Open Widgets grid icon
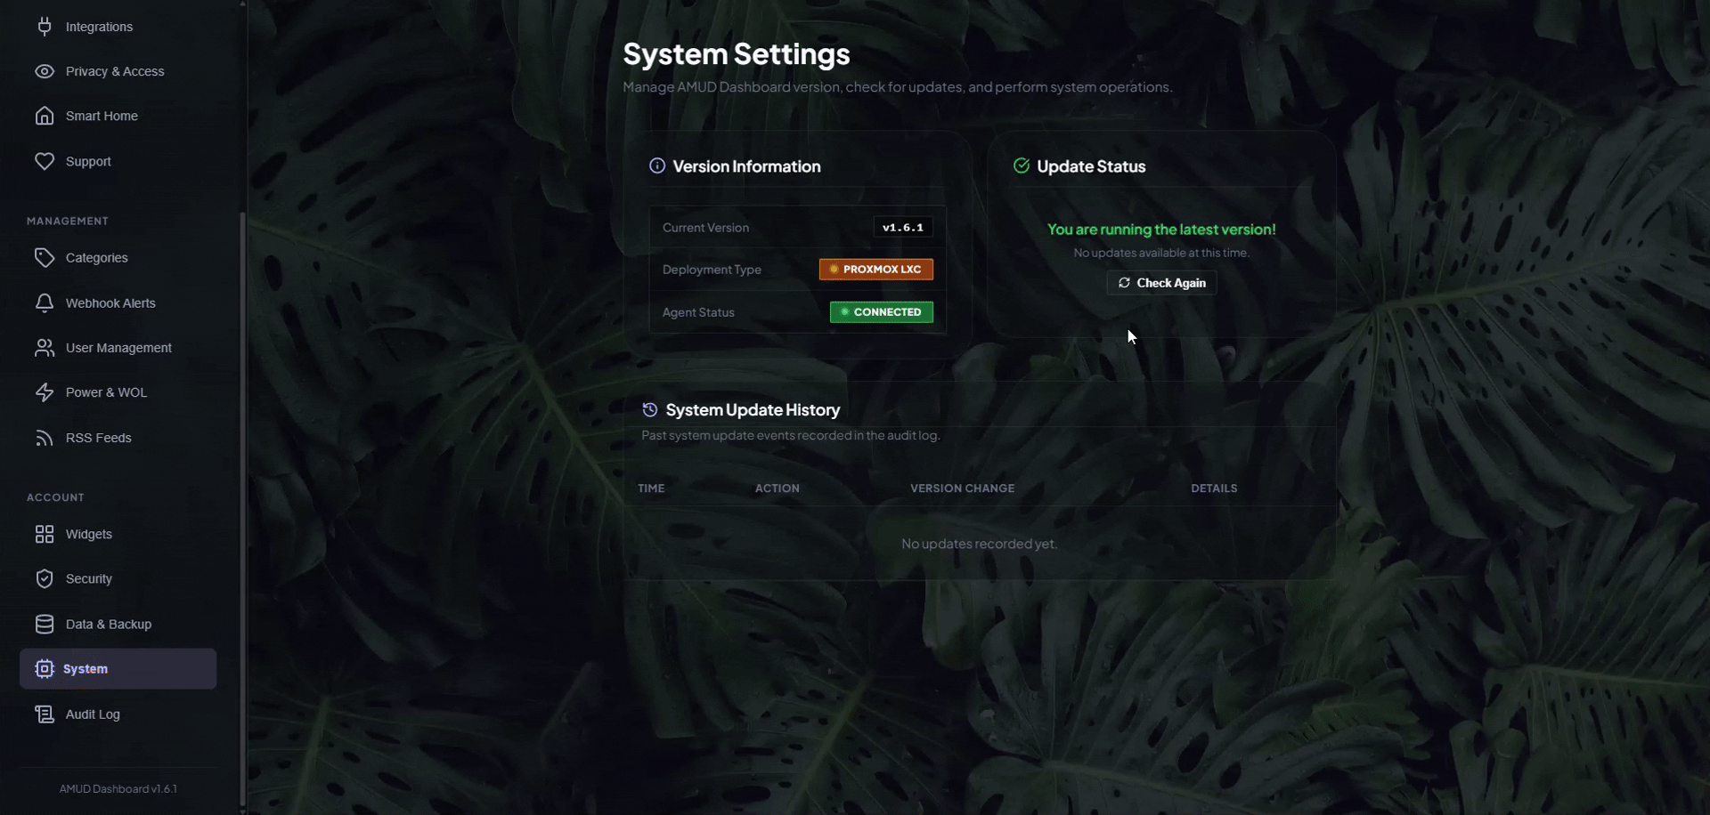Image resolution: width=1710 pixels, height=815 pixels. coord(45,534)
